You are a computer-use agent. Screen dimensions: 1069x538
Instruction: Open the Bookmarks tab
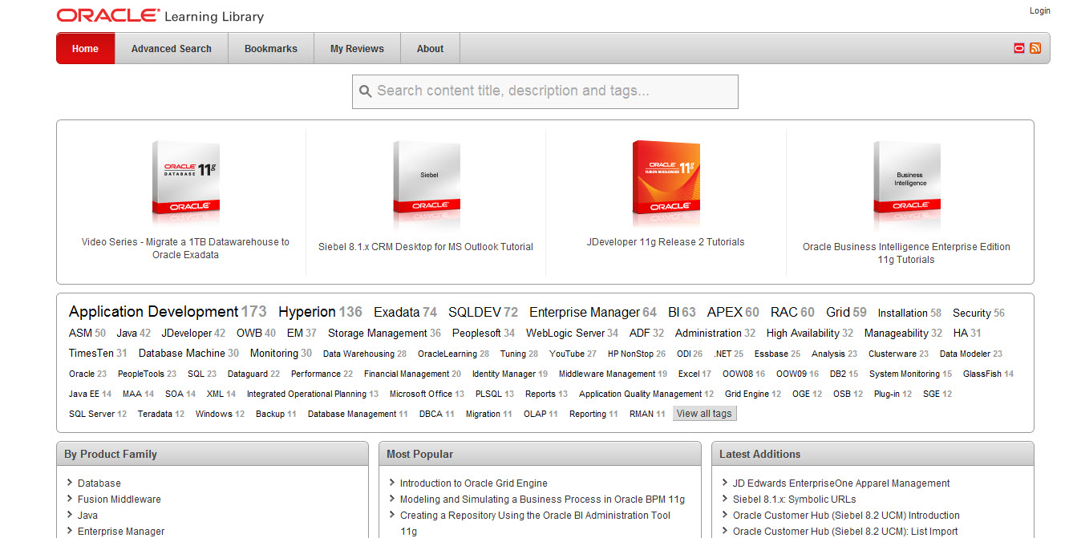point(271,48)
